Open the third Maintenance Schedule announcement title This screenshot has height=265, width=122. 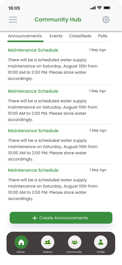click(x=33, y=131)
